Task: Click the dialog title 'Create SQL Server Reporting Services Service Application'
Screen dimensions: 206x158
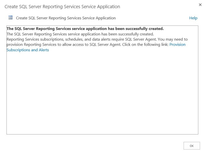Action: point(62,6)
